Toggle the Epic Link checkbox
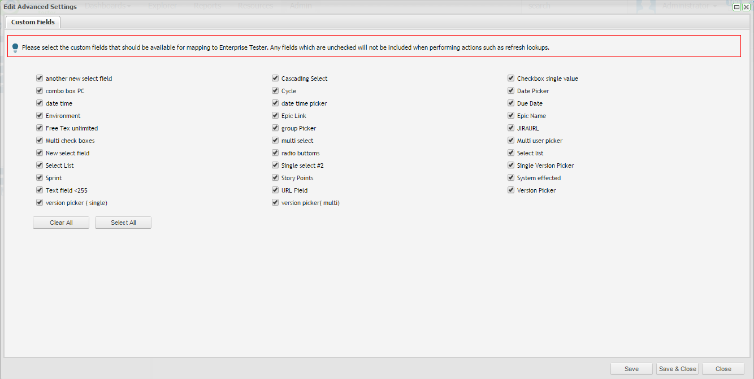This screenshot has width=754, height=379. coord(275,116)
